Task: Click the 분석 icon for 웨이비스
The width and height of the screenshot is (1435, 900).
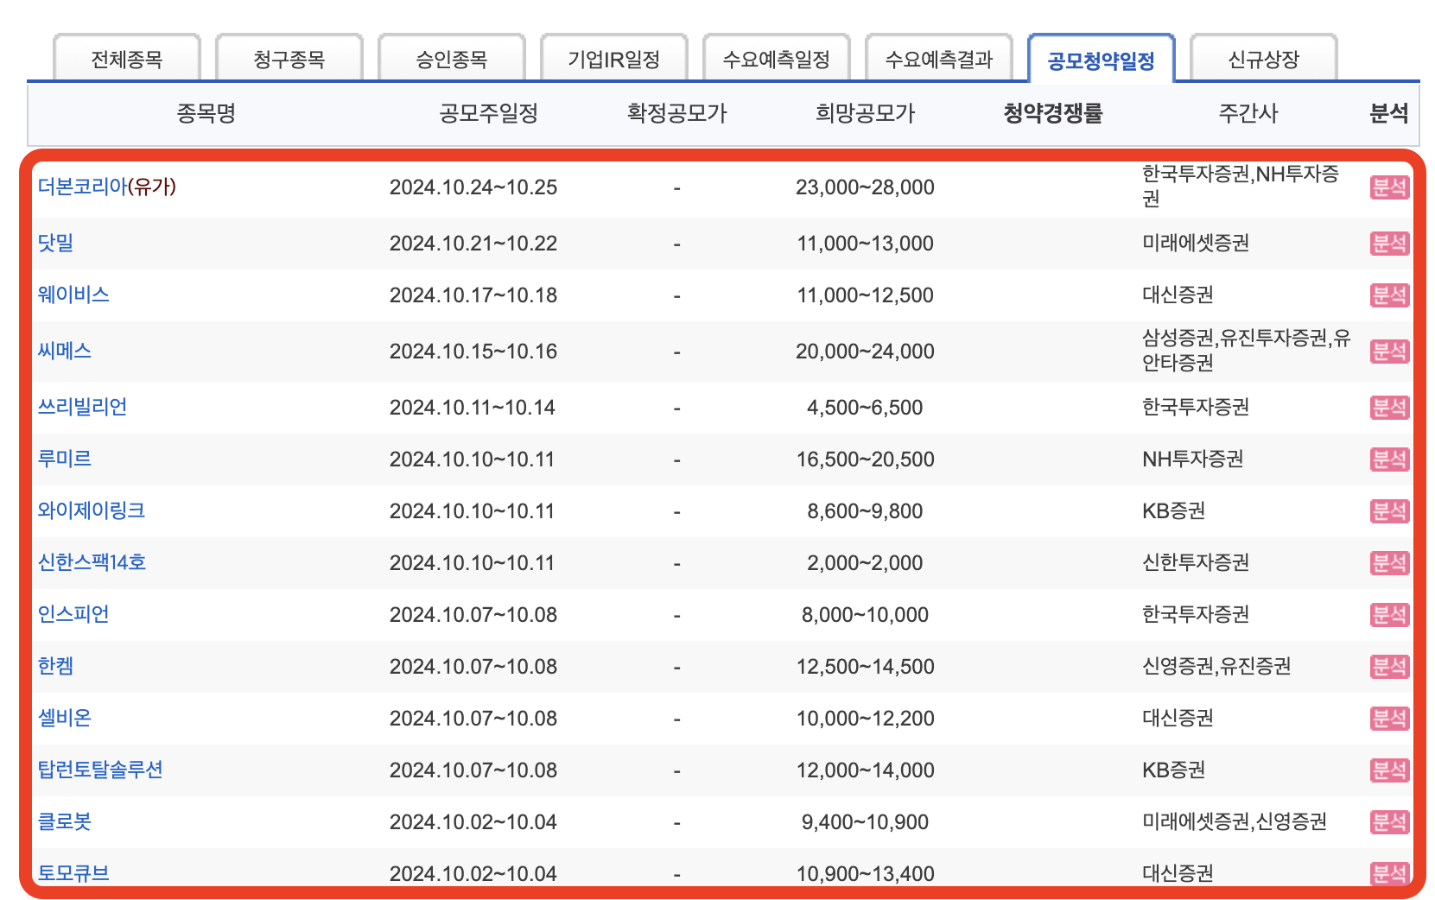Action: click(1389, 295)
